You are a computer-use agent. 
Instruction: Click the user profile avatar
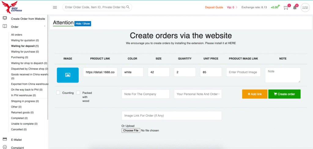305,7
